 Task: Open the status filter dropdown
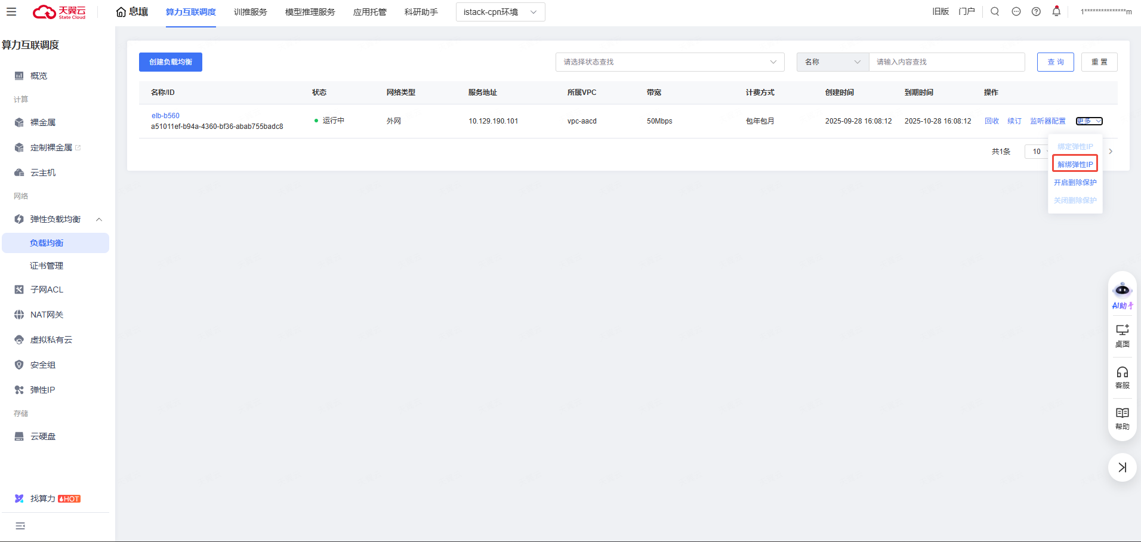point(670,62)
